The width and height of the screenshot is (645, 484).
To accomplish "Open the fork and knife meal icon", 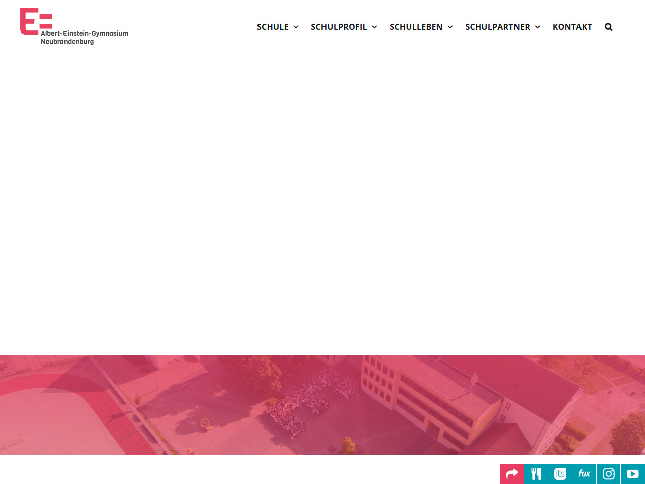I will [x=536, y=474].
